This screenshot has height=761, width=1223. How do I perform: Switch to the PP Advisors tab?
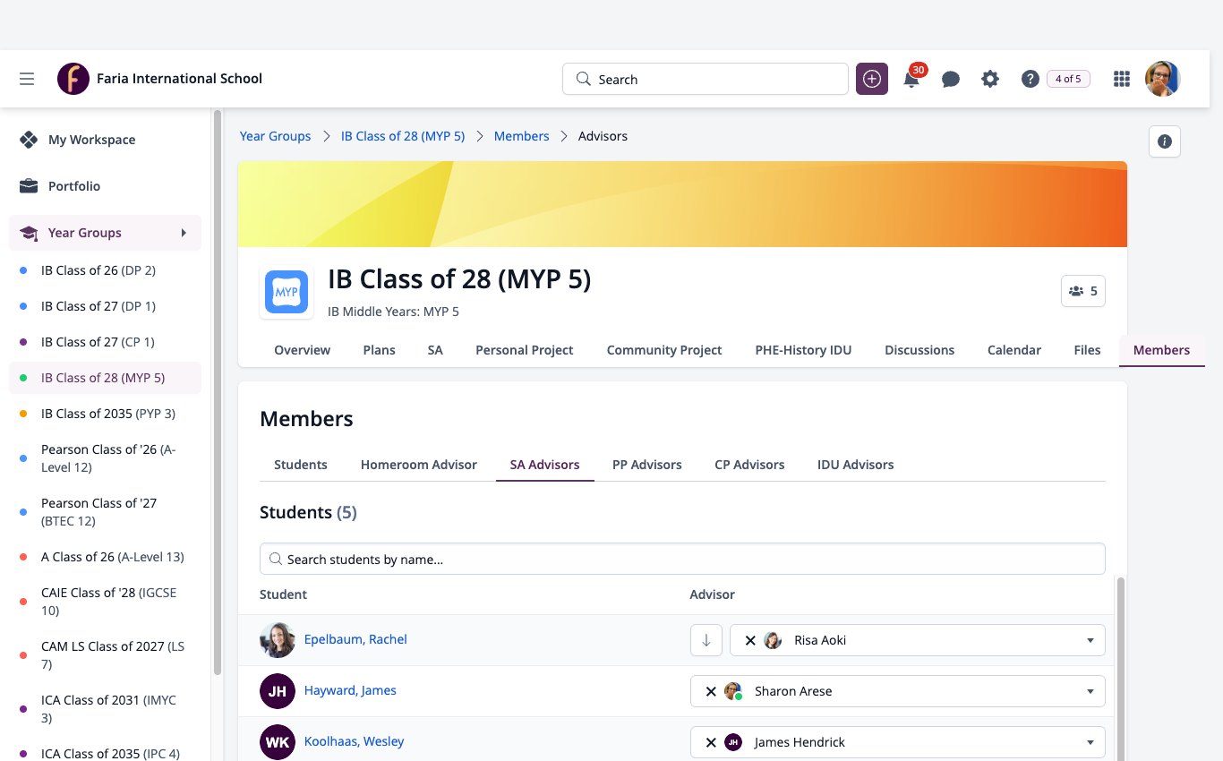(647, 465)
